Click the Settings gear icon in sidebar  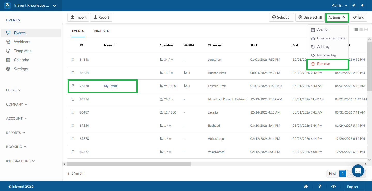coord(8,69)
